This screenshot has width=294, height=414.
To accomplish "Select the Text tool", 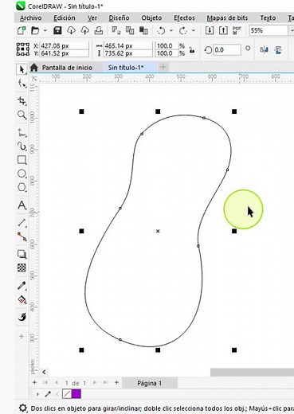I will pos(22,205).
